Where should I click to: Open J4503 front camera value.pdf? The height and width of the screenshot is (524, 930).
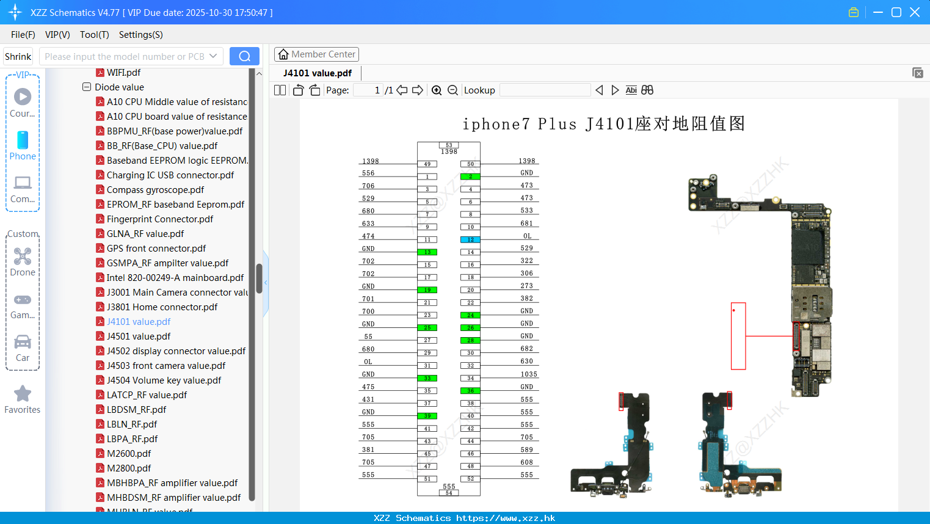(166, 365)
